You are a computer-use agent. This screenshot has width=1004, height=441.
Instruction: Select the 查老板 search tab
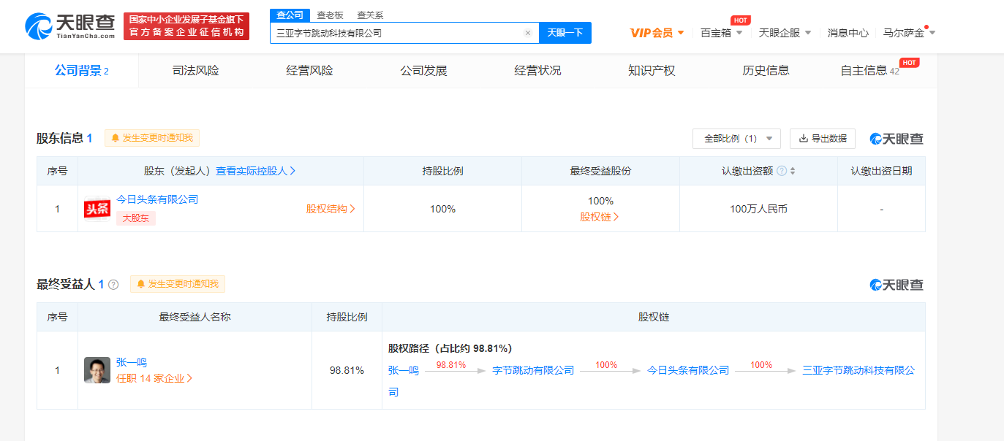(331, 15)
